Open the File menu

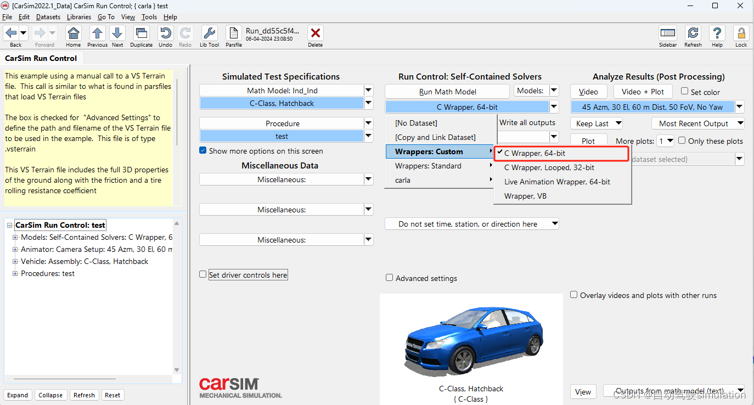pos(7,17)
